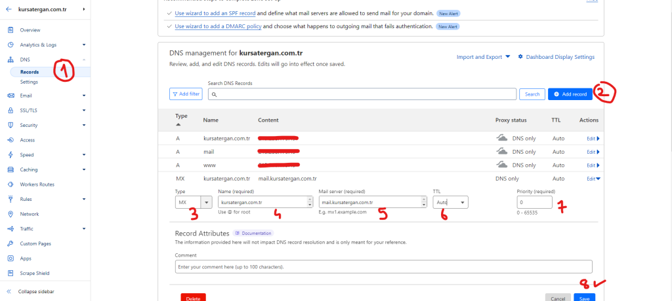Click the gear icon for Dashboard Display Settings

520,57
